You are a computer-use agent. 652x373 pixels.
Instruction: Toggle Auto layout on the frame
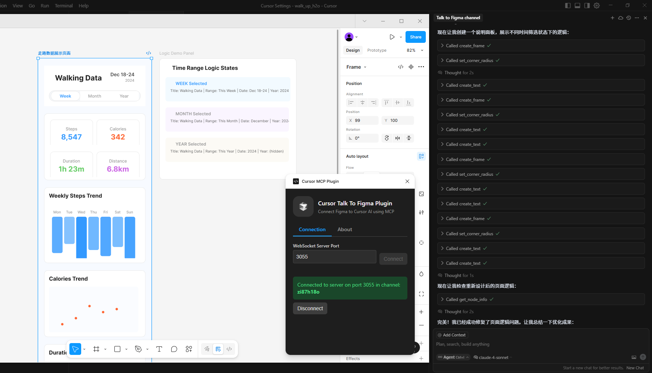point(421,156)
